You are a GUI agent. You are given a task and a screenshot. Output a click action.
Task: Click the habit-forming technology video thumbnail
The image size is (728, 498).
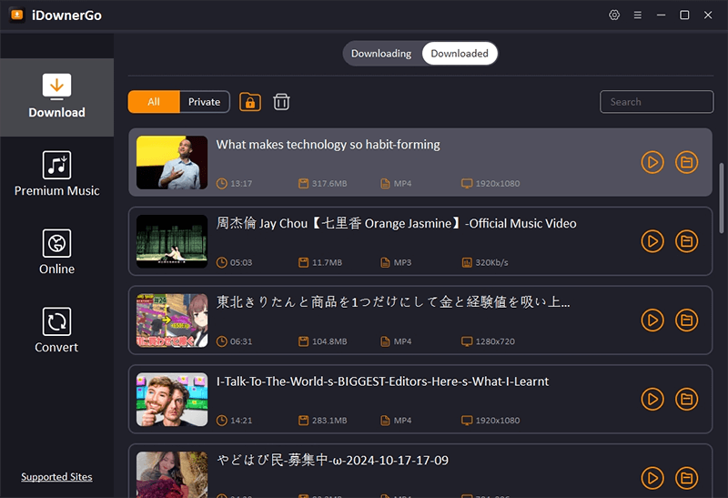[x=172, y=162]
